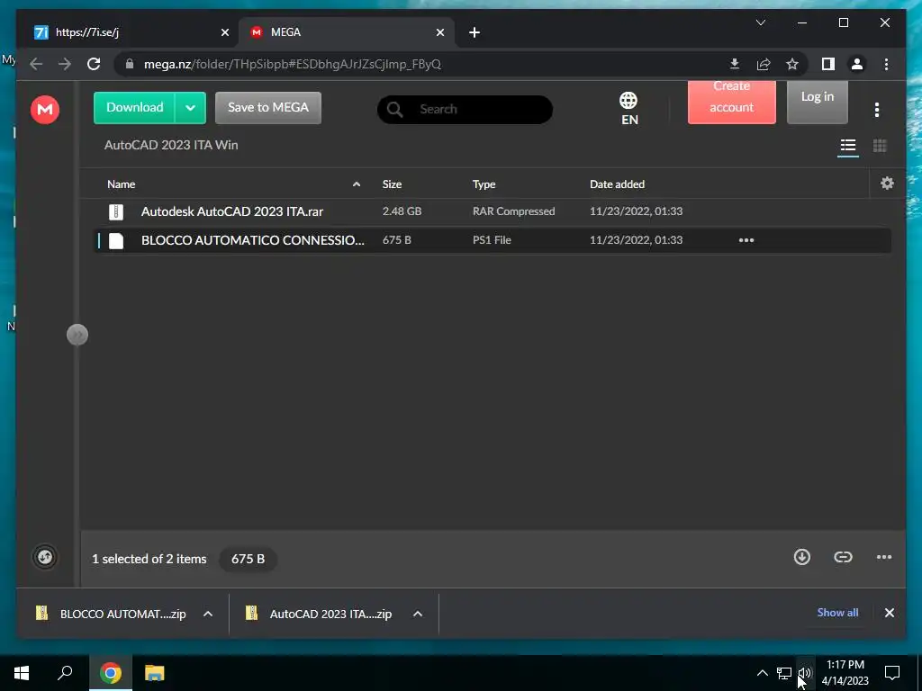922x691 pixels.
Task: Click the Name sort arrow
Action: [357, 184]
